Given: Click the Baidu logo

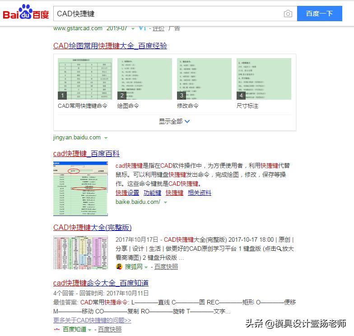Looking at the screenshot, I should tap(26, 12).
